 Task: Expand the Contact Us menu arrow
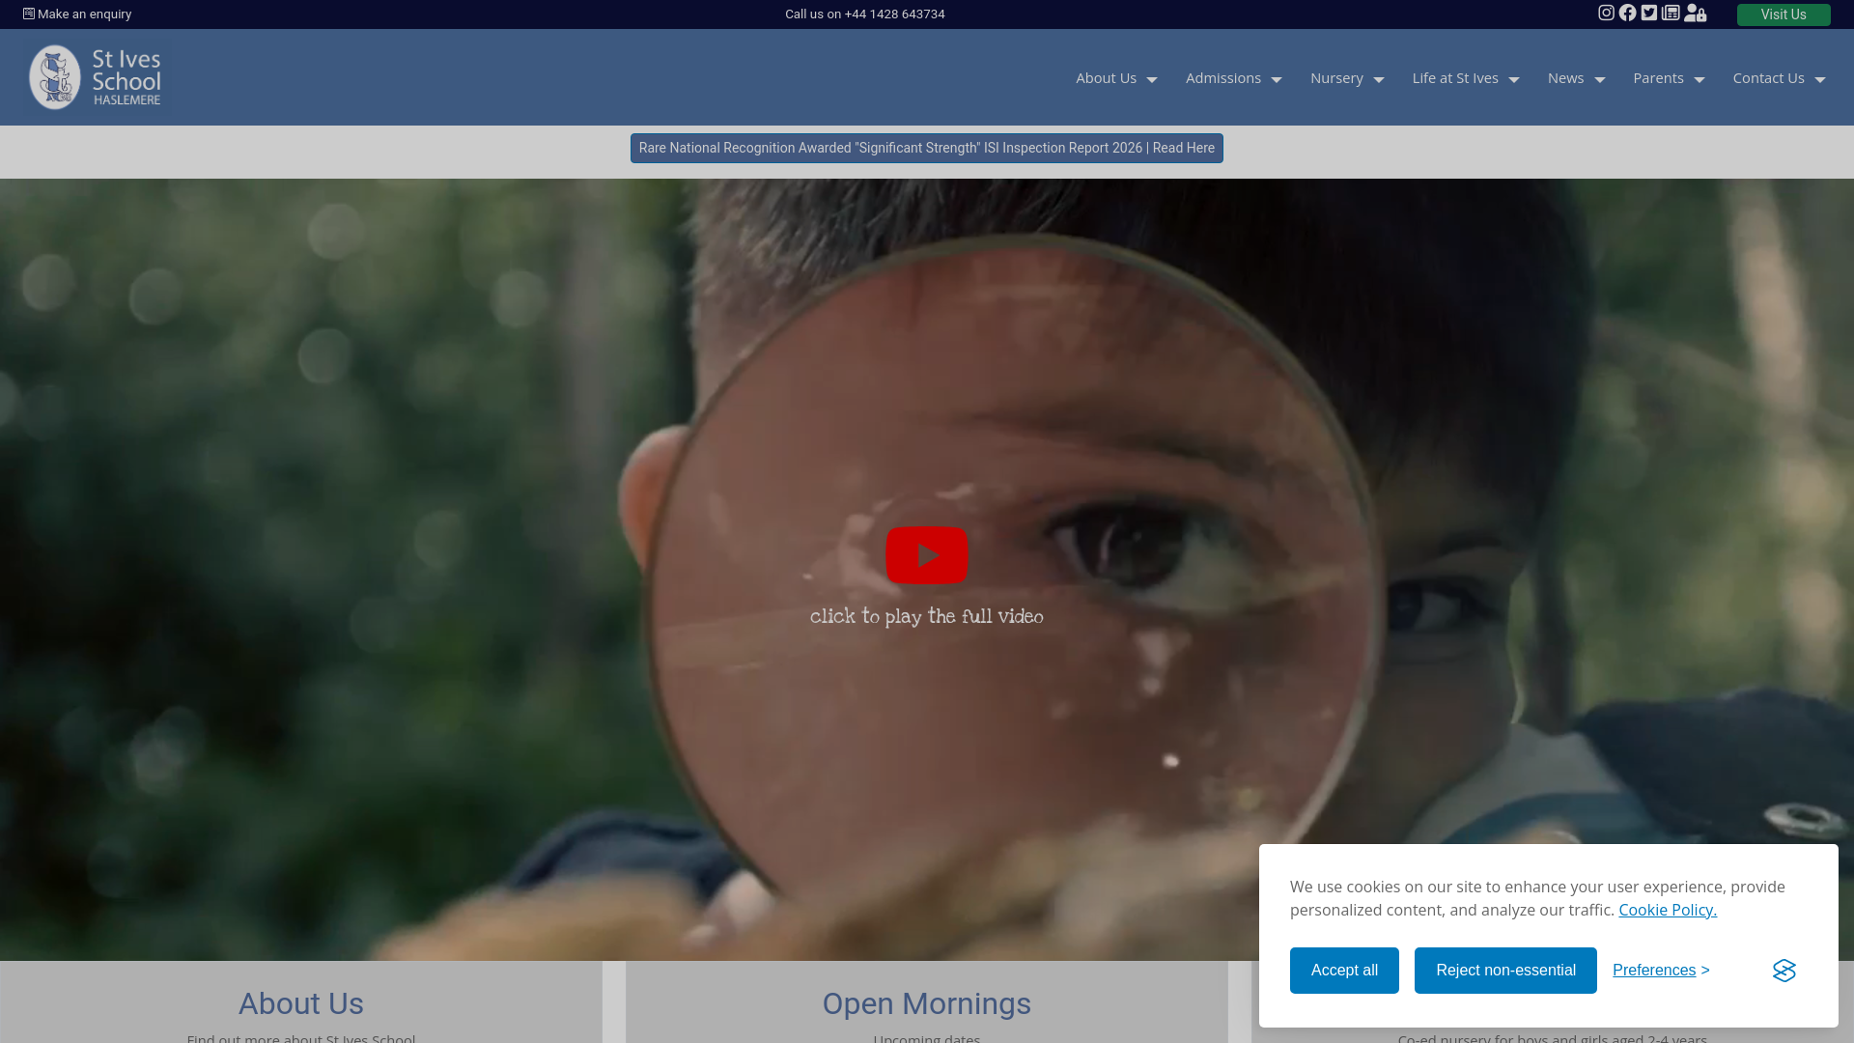1820,79
